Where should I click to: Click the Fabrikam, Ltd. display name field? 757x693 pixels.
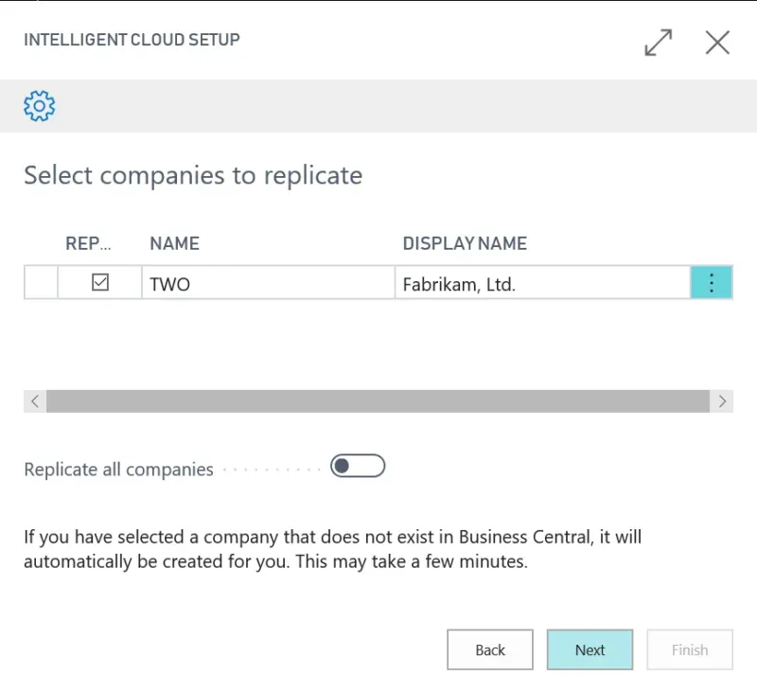point(541,284)
